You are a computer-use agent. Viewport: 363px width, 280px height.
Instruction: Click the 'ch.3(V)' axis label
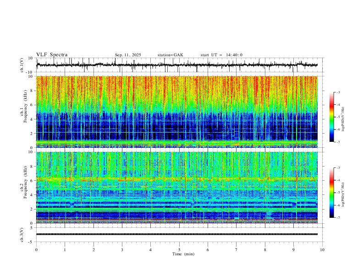[22, 235]
